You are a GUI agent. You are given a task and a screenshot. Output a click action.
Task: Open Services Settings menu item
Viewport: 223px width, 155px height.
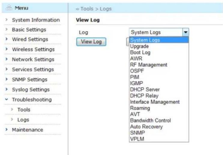pyautogui.click(x=33, y=70)
